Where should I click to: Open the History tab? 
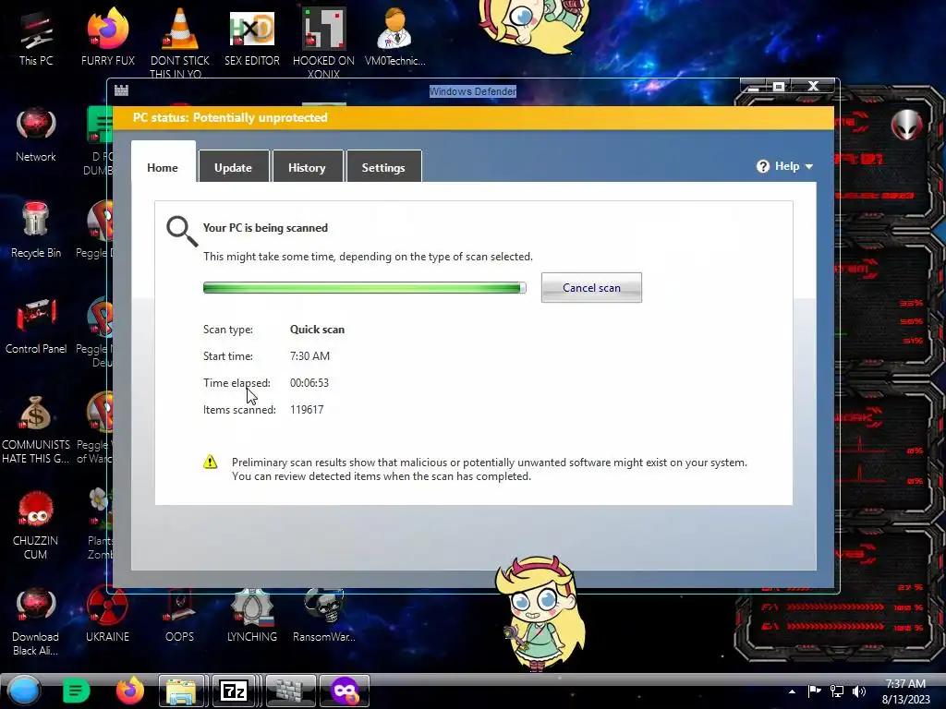click(307, 166)
